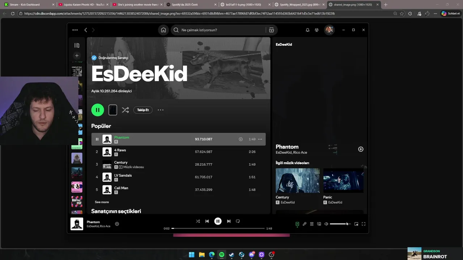This screenshot has width=463, height=260.
Task: Collapse Your Library sidebar icon
Action: click(x=77, y=45)
